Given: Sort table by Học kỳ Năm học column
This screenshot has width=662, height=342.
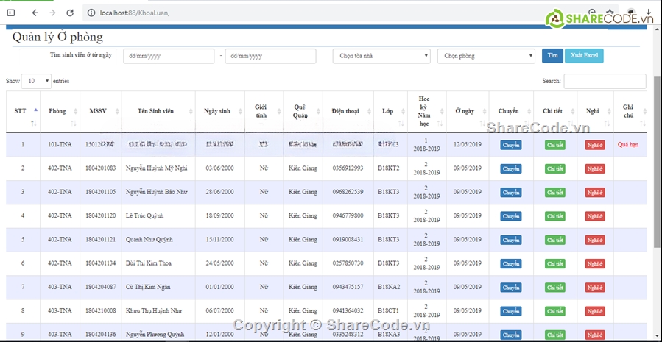Looking at the screenshot, I should 427,112.
